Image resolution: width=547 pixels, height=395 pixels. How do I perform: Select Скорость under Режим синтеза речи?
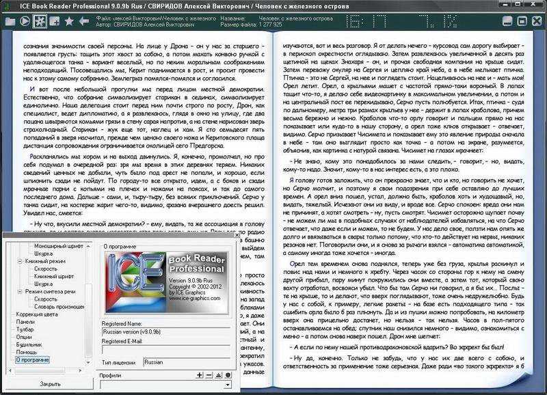[x=45, y=299]
